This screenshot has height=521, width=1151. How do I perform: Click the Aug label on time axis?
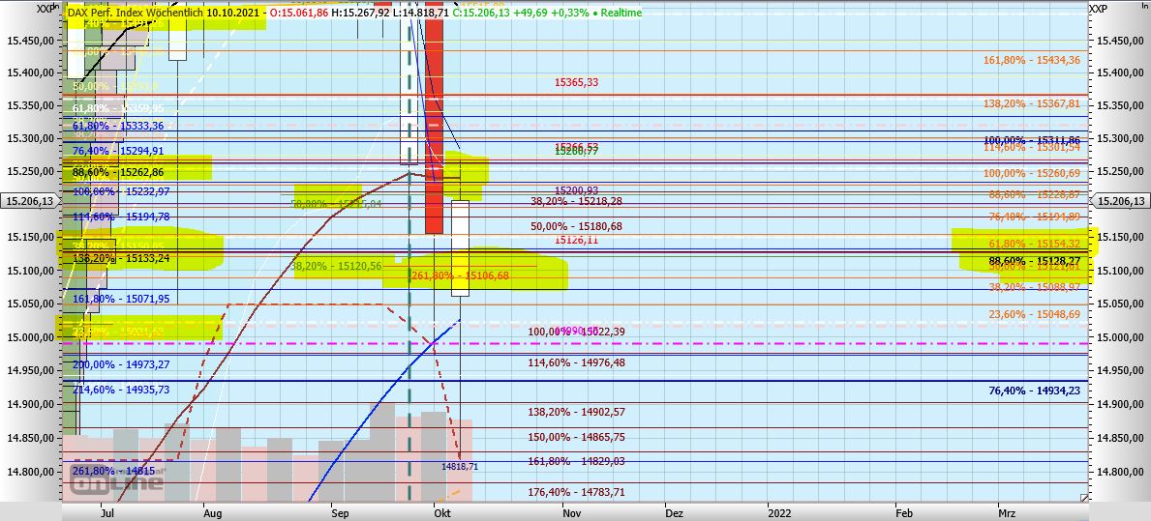coord(212,511)
